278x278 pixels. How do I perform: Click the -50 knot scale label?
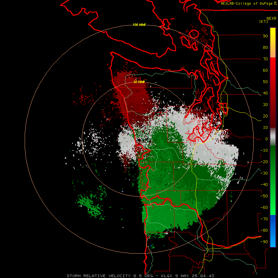pyautogui.click(x=264, y=196)
